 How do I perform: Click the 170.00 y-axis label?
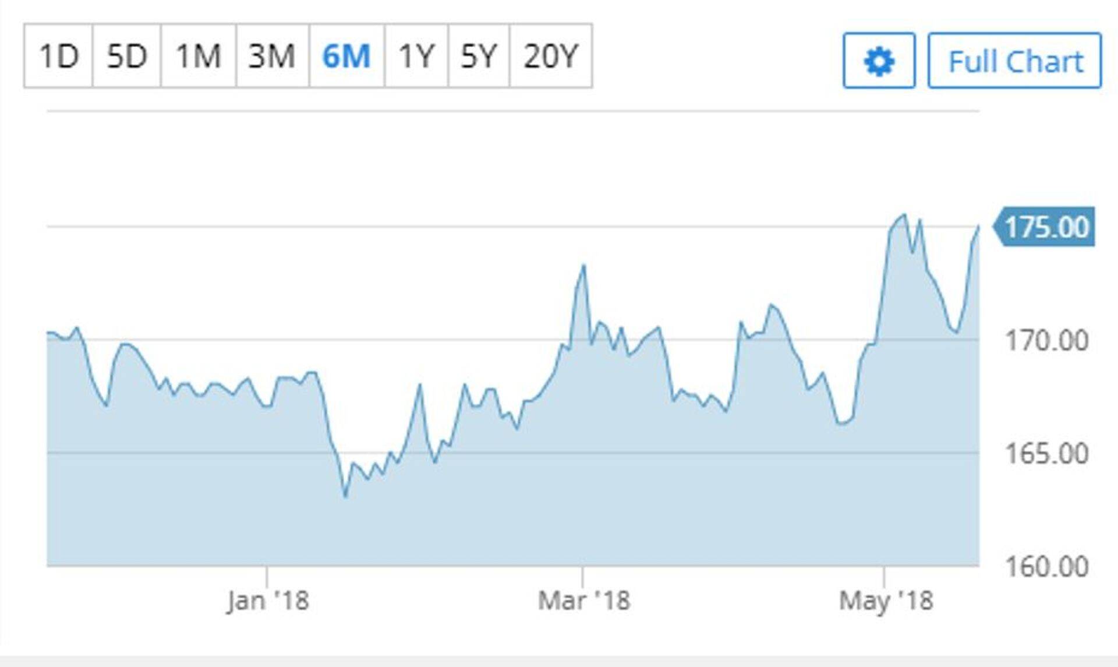point(1046,341)
